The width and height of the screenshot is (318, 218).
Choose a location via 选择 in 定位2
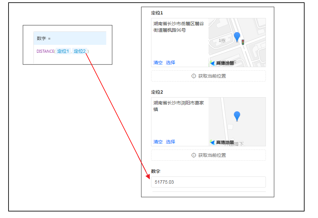click(170, 142)
